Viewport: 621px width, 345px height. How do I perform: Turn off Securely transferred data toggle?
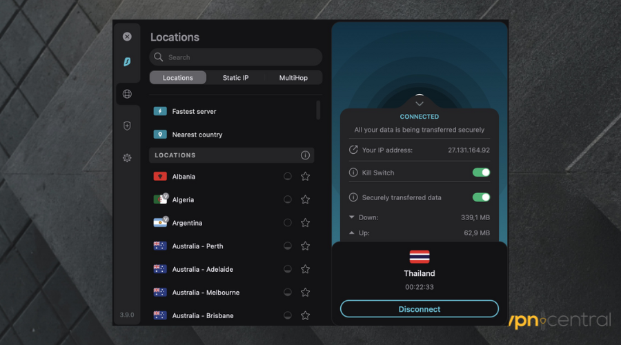click(481, 197)
